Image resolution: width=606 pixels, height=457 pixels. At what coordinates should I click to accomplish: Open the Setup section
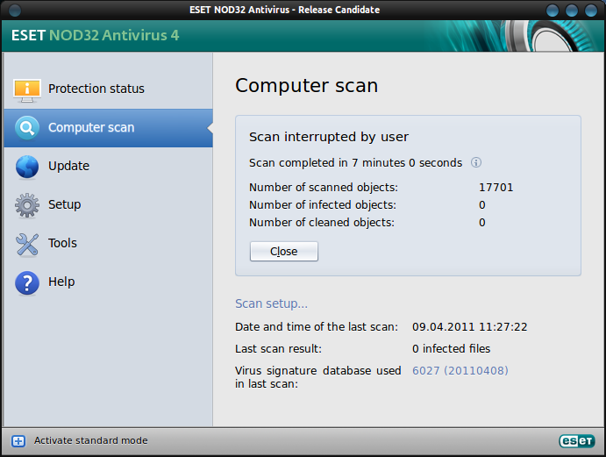(x=108, y=205)
